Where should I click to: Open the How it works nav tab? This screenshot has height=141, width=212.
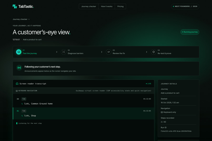107,7
